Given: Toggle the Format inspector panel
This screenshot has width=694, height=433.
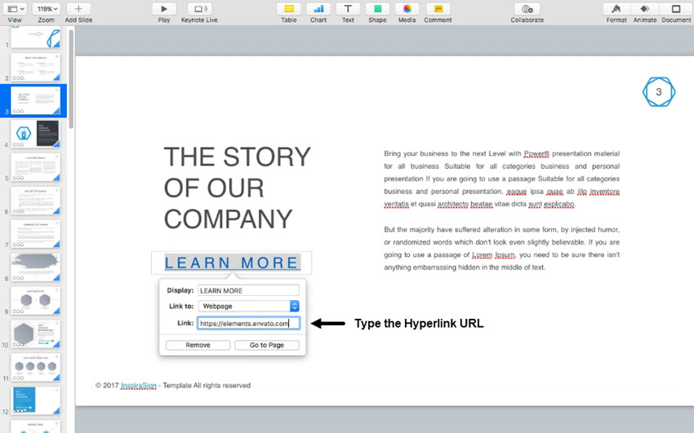Looking at the screenshot, I should tap(616, 8).
